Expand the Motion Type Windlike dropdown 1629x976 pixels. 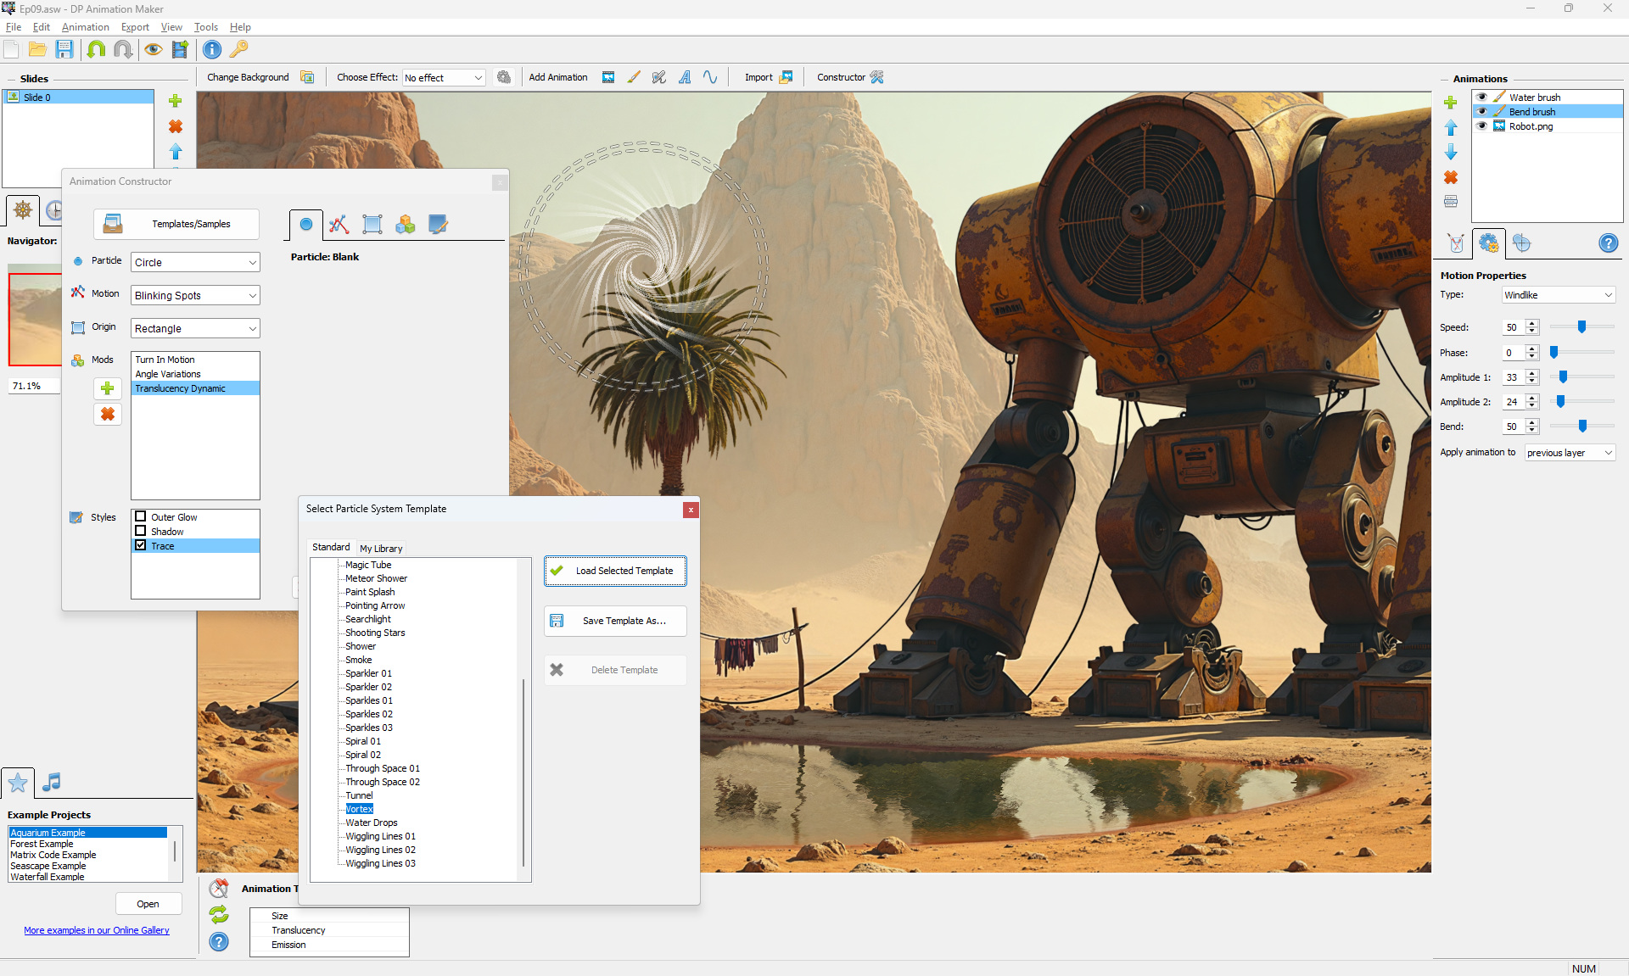coord(1558,295)
